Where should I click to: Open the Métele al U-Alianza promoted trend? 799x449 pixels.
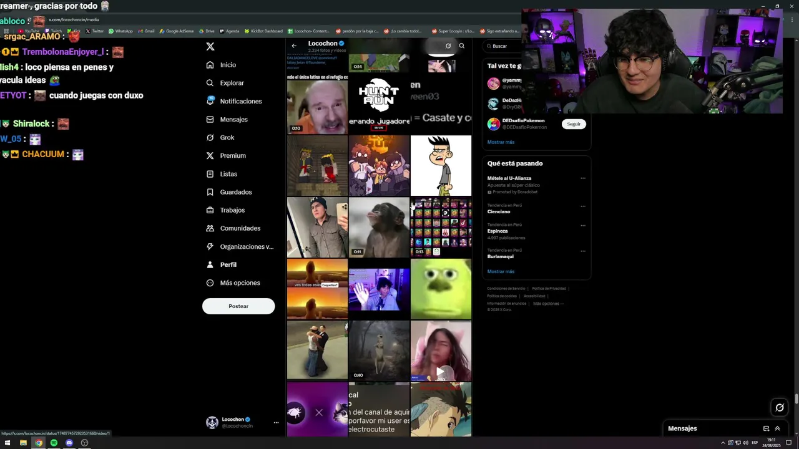coord(509,178)
